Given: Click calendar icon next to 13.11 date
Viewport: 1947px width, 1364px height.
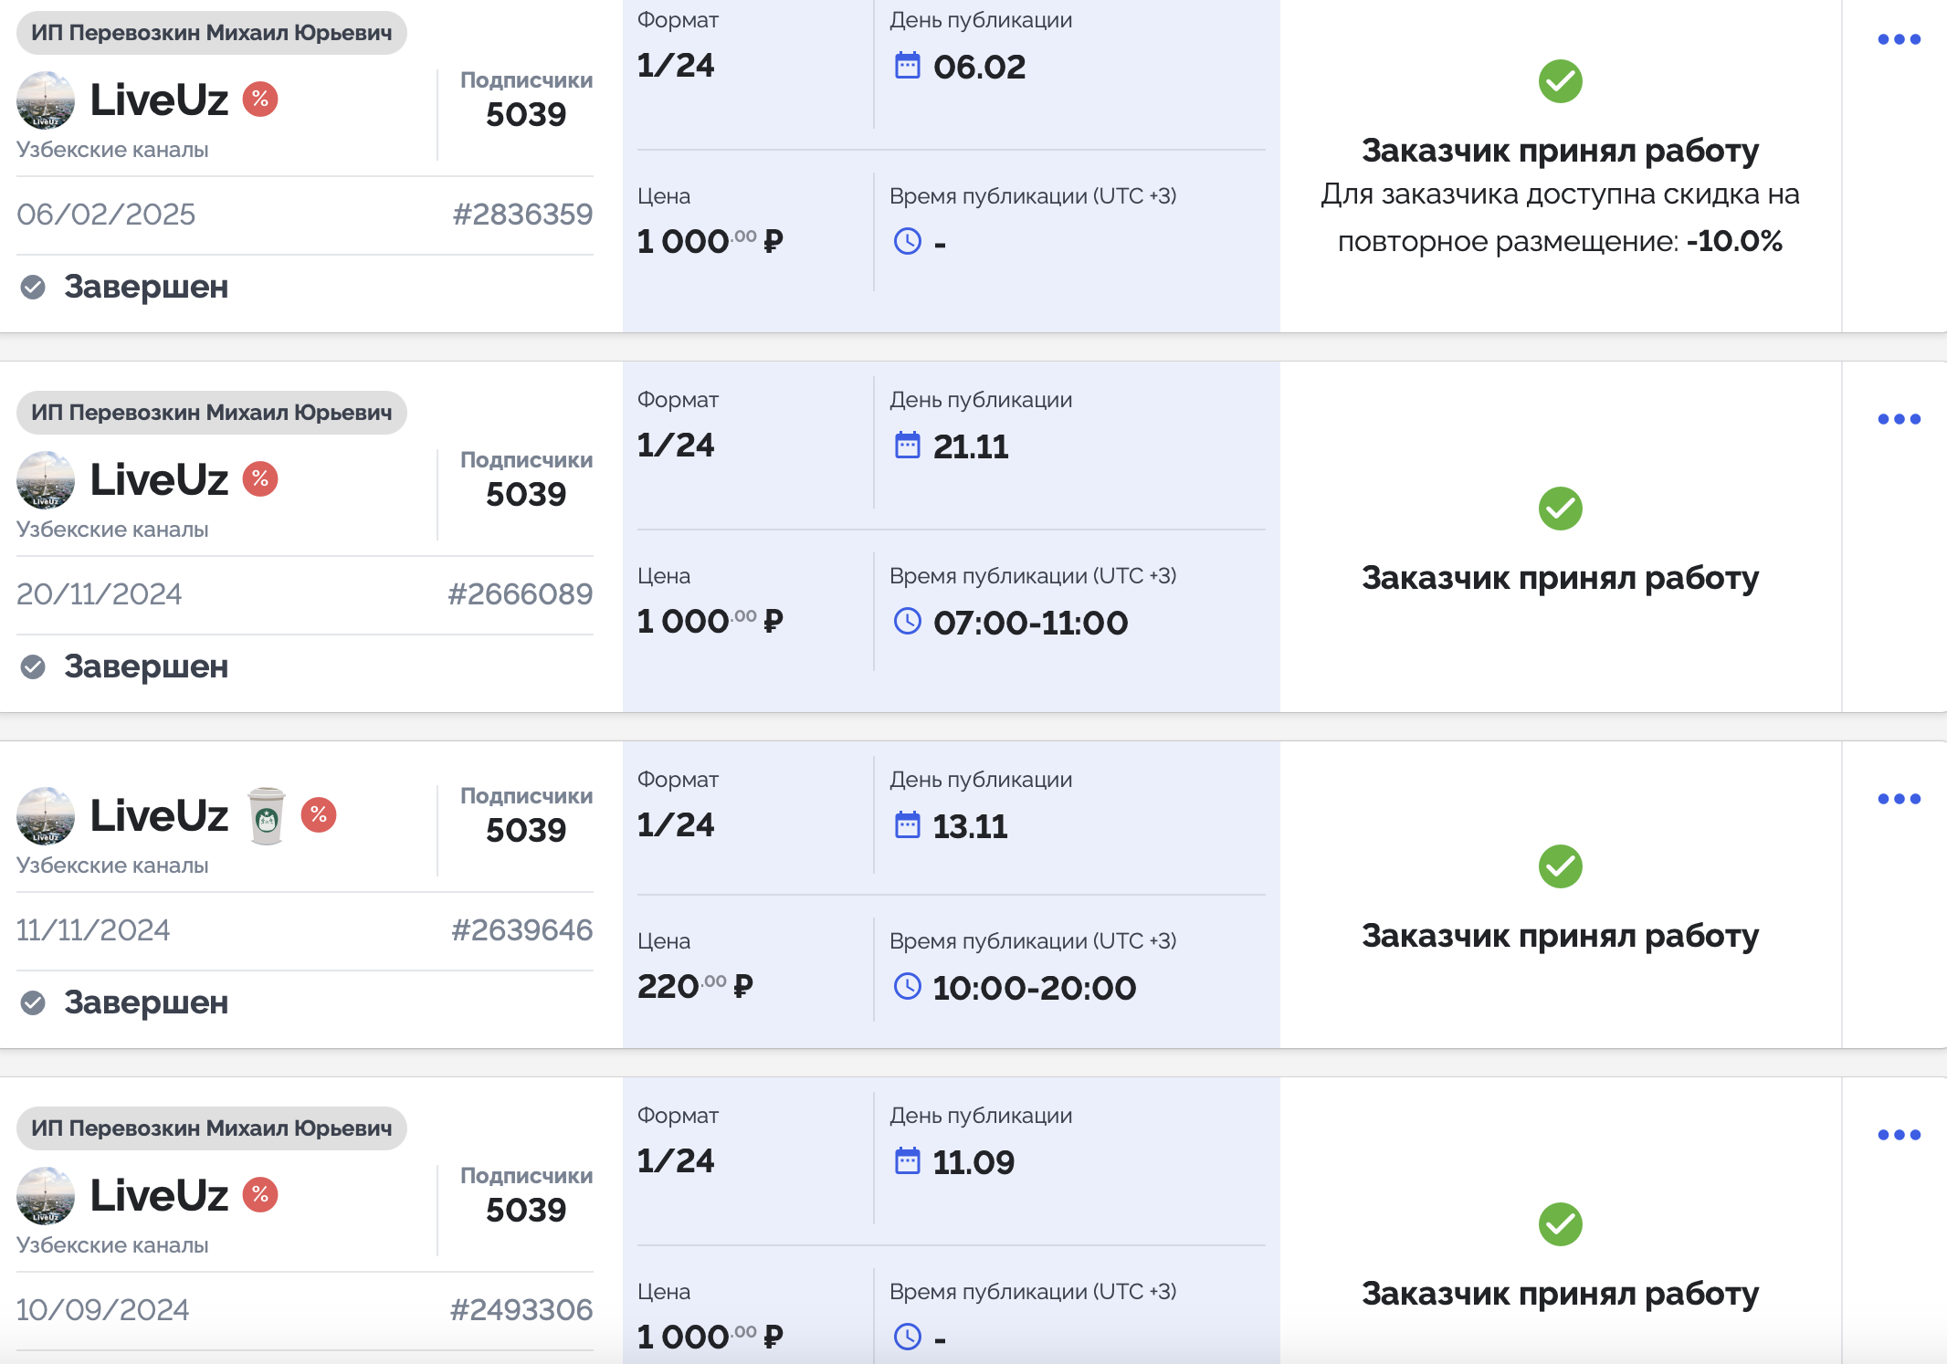Looking at the screenshot, I should click(907, 825).
